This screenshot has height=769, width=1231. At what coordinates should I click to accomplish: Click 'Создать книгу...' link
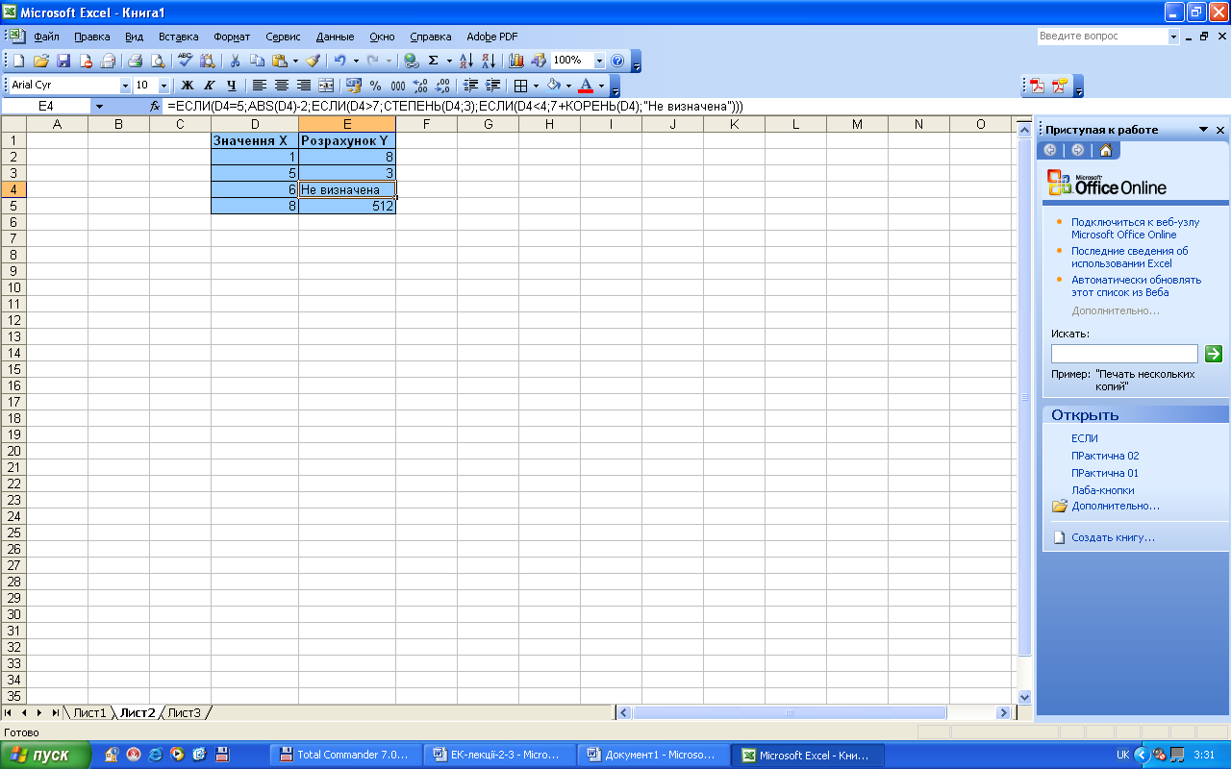click(x=1113, y=537)
